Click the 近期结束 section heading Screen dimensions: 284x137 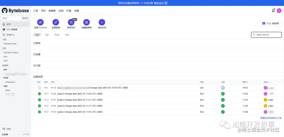[x=38, y=77]
